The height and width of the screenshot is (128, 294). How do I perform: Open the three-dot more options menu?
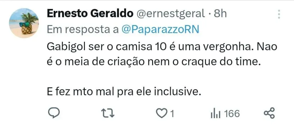[x=279, y=14]
